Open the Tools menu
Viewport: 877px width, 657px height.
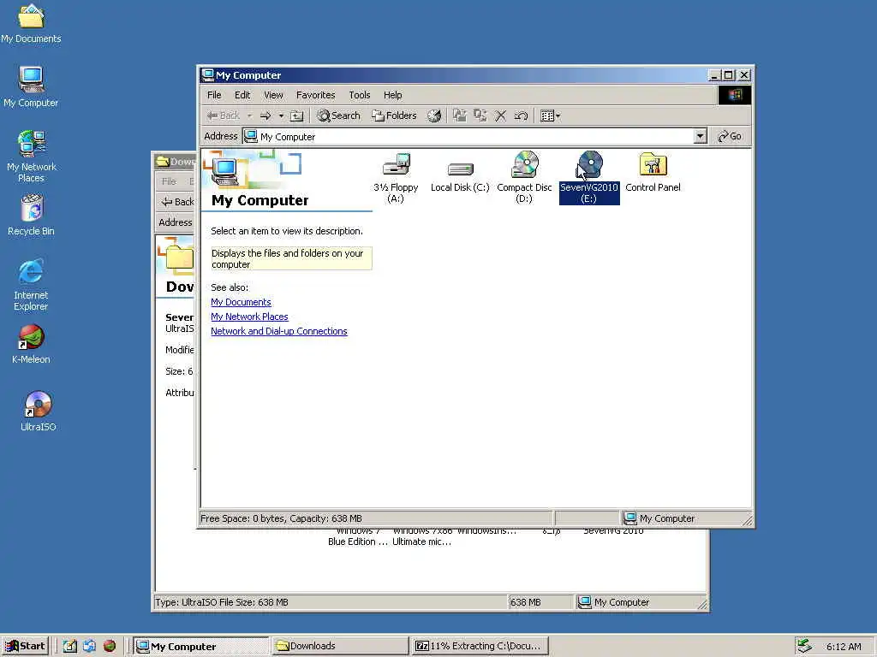pos(360,95)
